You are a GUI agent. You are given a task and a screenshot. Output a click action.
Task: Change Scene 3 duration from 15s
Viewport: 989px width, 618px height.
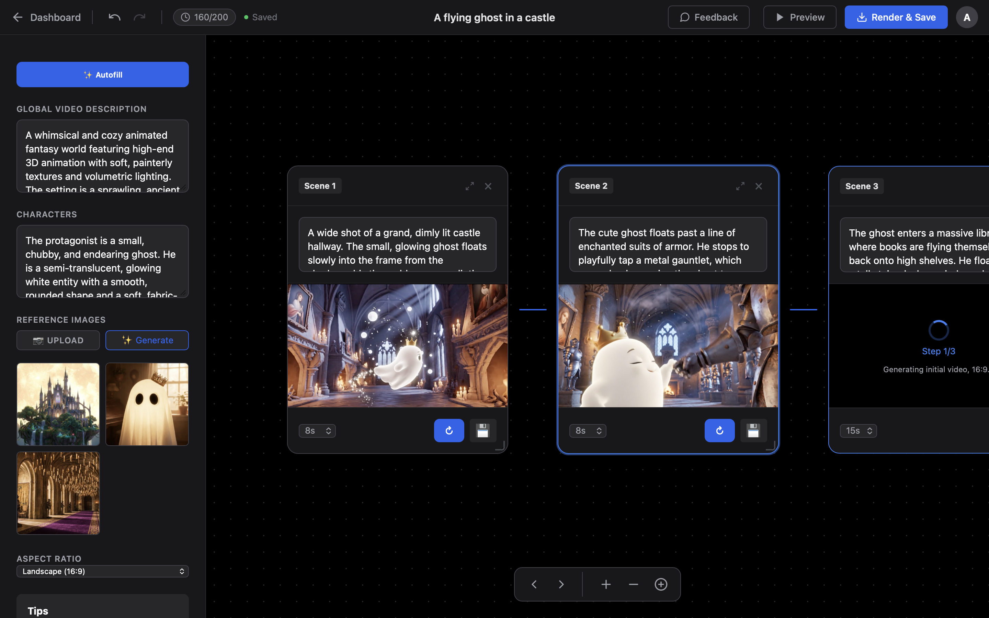857,431
